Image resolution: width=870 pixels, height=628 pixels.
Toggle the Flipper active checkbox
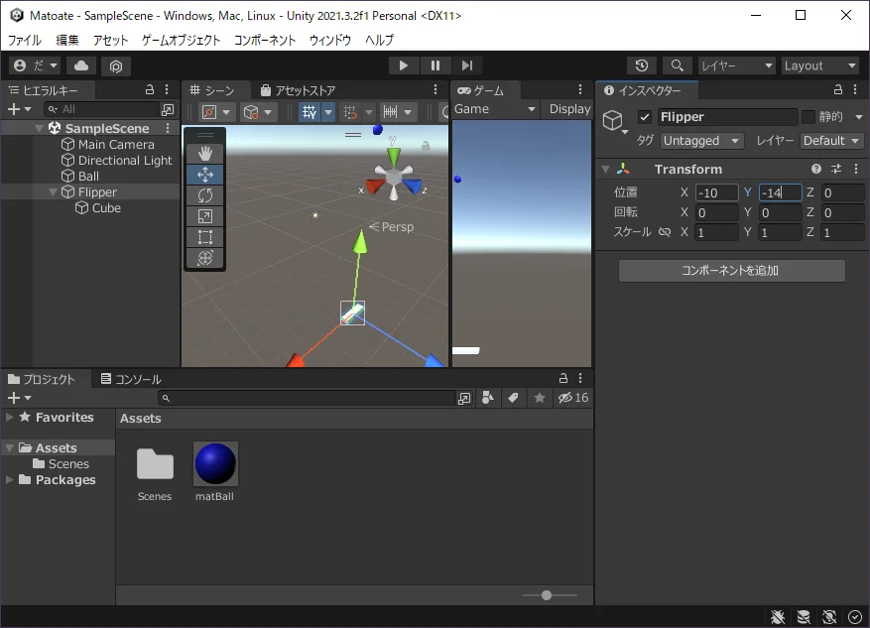pyautogui.click(x=644, y=117)
